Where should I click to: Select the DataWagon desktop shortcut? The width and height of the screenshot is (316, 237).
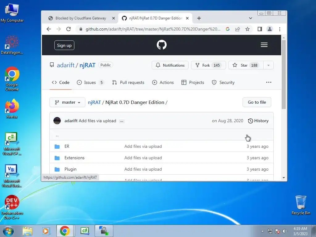pos(12,45)
